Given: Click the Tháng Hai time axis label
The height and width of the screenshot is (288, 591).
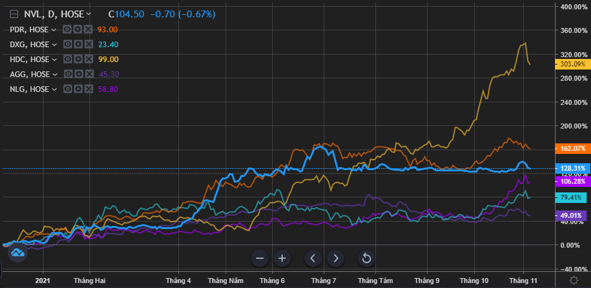Looking at the screenshot, I should [89, 281].
